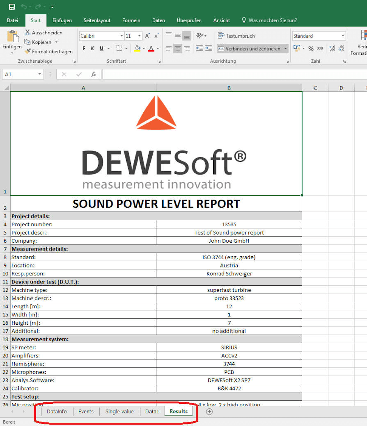Click the Save icon in quick access toolbar

[12, 6]
